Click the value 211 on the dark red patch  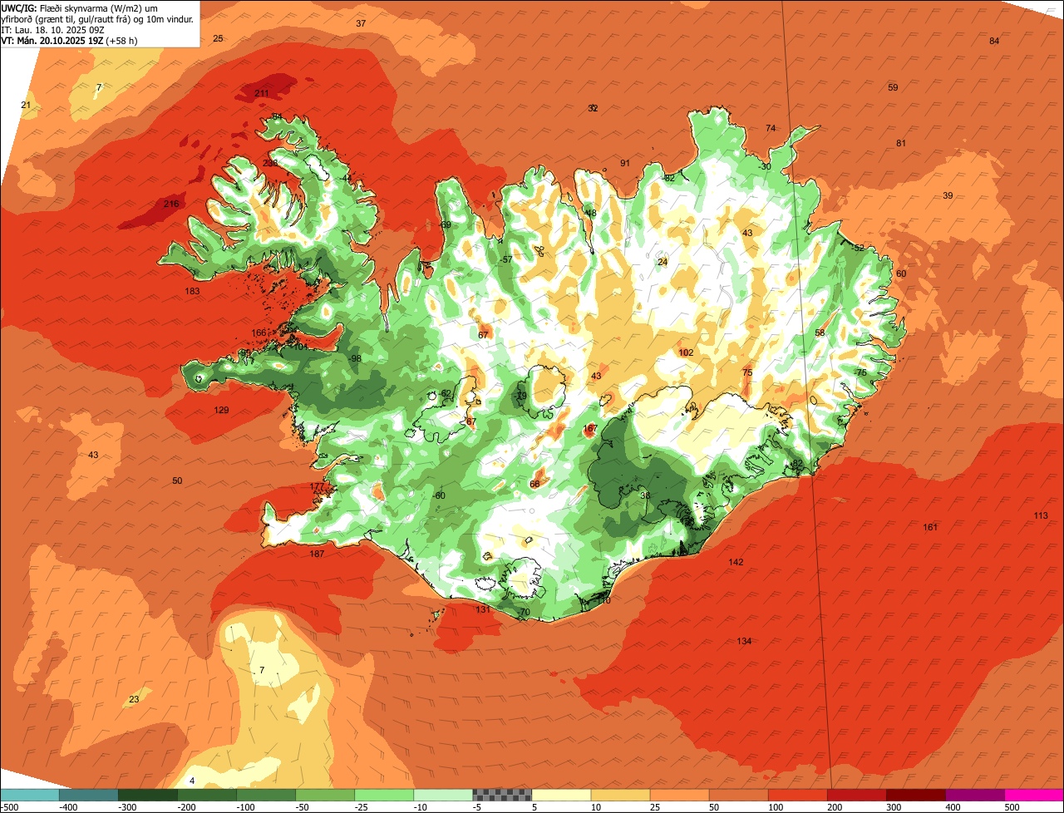(x=262, y=93)
